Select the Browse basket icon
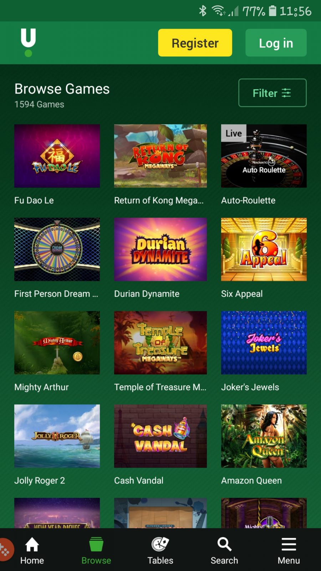This screenshot has width=321, height=571. point(96,544)
